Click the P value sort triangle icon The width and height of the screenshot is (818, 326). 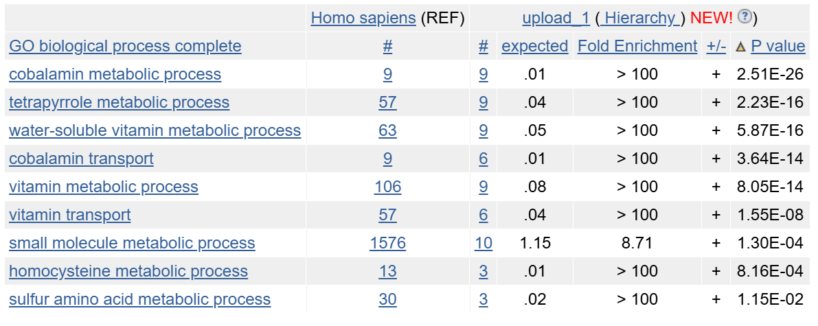pos(740,47)
